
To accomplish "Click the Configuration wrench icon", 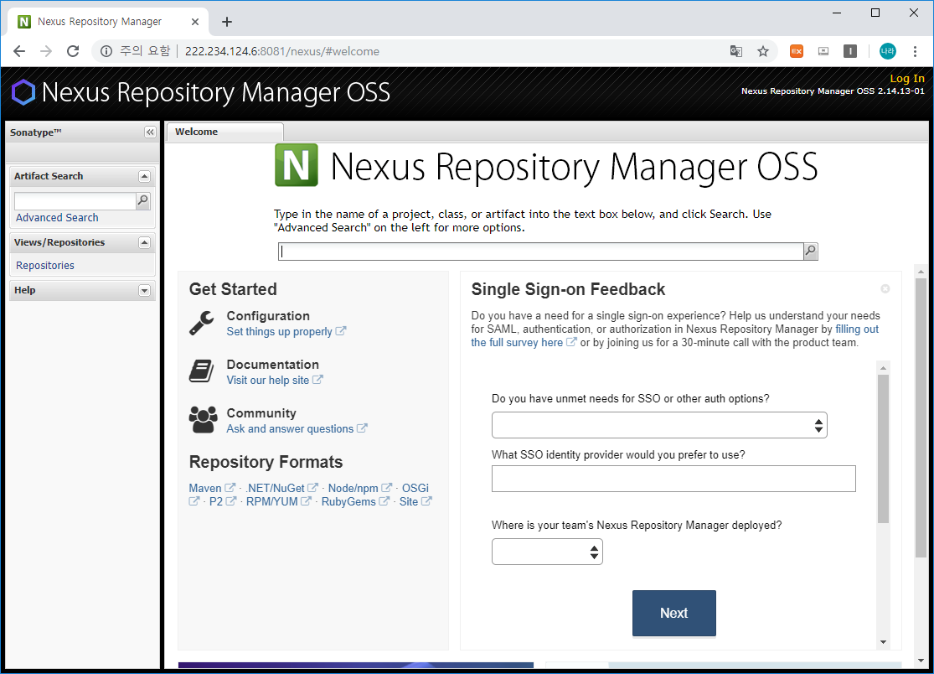I will [x=201, y=324].
